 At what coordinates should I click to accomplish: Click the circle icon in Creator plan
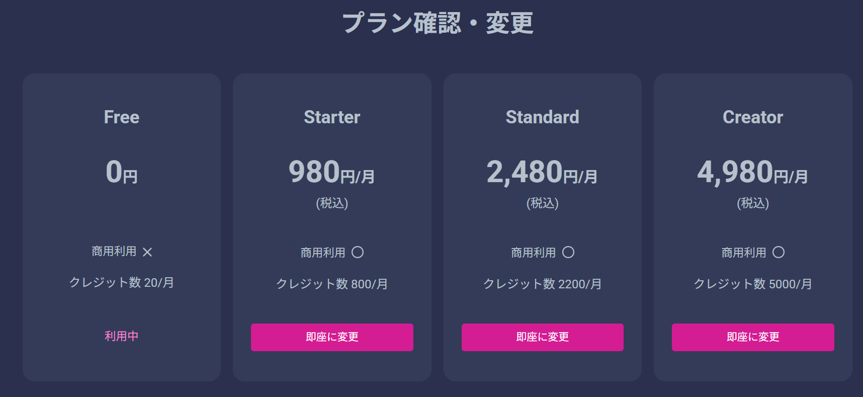point(779,252)
